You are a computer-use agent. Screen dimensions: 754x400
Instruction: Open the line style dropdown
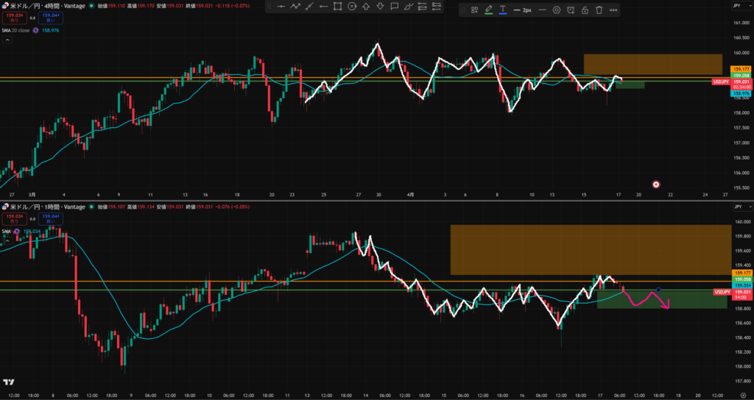point(542,10)
